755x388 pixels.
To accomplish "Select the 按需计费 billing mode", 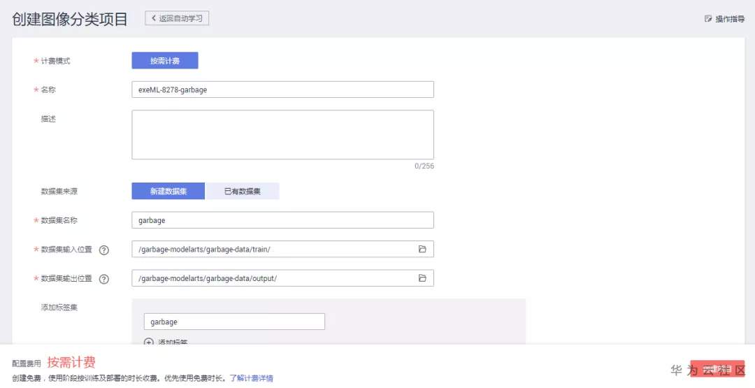I will [x=165, y=61].
